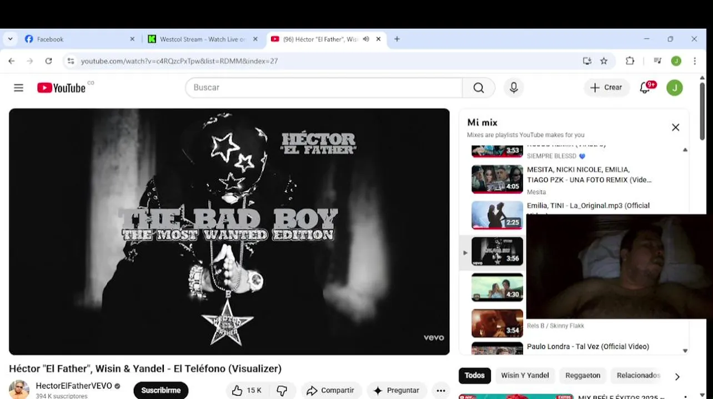Viewport: 713px width, 399px height.
Task: Go forward with the browser forward arrow
Action: (30, 61)
